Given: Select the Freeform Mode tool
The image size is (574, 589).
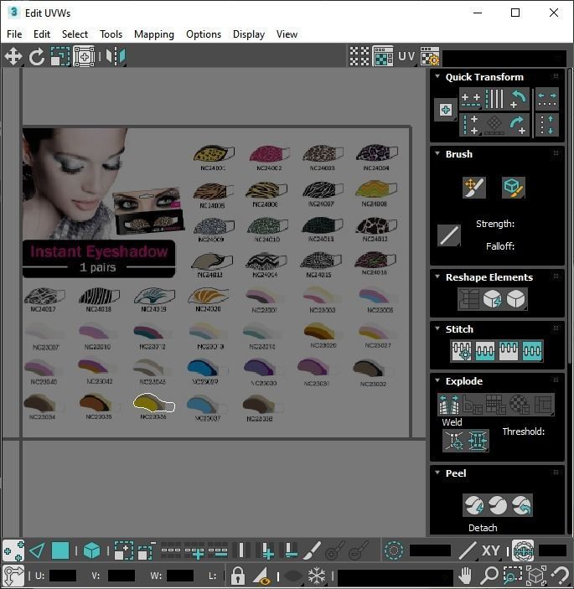Looking at the screenshot, I should (84, 57).
